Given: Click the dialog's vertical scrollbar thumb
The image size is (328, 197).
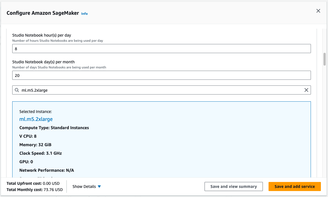Looking at the screenshot, I should click(324, 59).
